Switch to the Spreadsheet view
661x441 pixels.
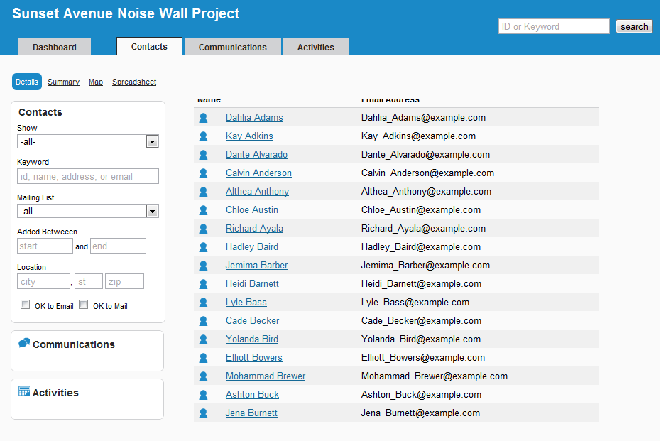(x=134, y=82)
